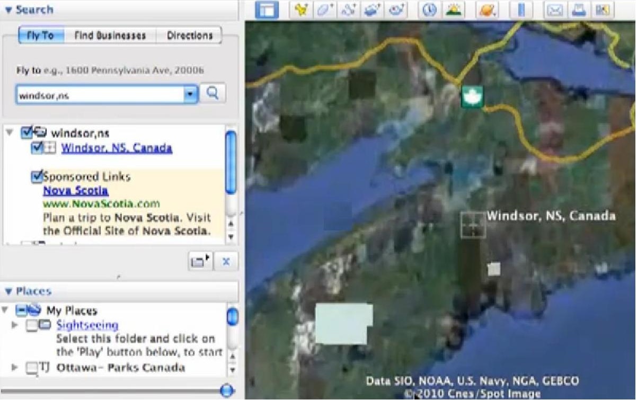Collapse the windsor,ns results tree
Viewport: 637px width, 400px height.
coord(9,132)
